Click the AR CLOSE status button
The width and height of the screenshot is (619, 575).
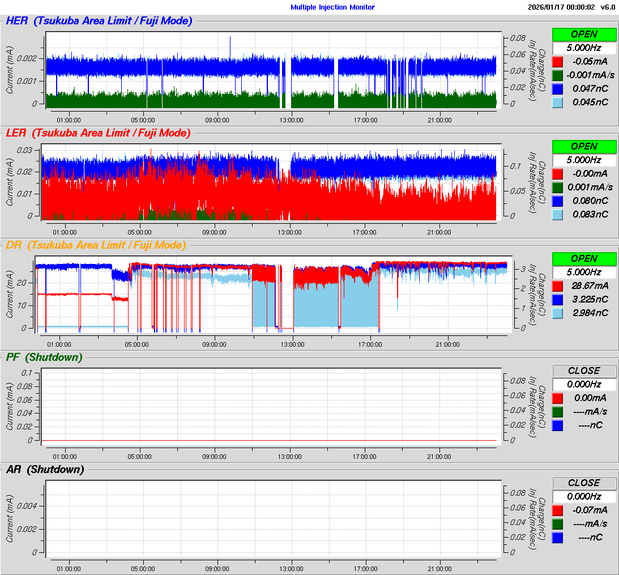(x=584, y=483)
